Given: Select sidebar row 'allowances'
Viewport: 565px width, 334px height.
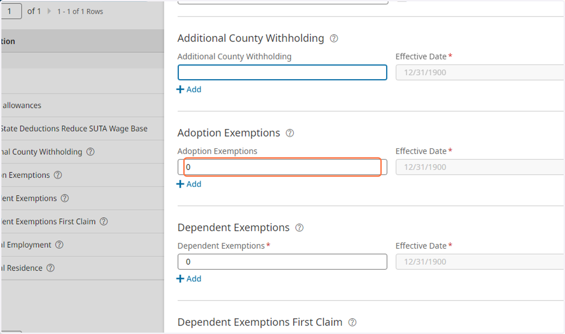Looking at the screenshot, I should (x=82, y=106).
